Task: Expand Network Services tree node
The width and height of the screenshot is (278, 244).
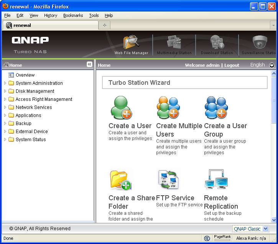Action: tap(5, 107)
